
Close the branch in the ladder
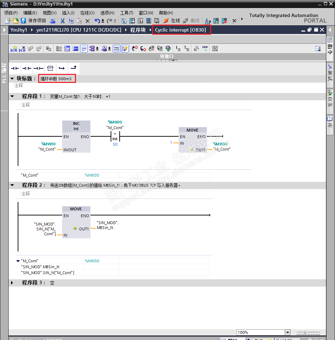pos(74,68)
